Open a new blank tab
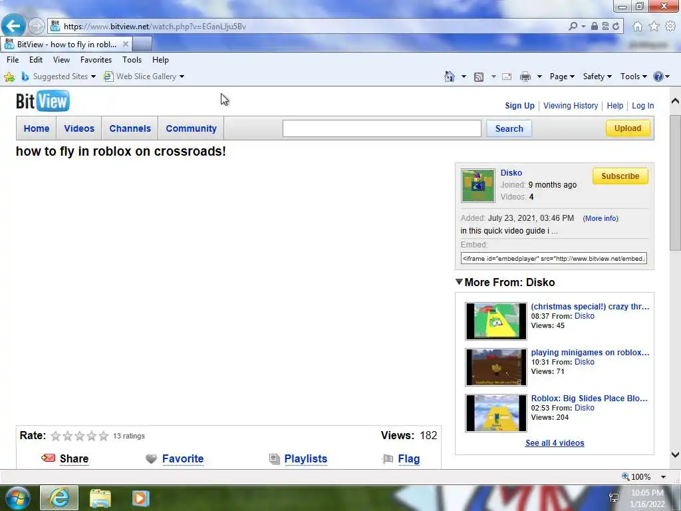Screen dimensions: 681x511 [x=142, y=45]
